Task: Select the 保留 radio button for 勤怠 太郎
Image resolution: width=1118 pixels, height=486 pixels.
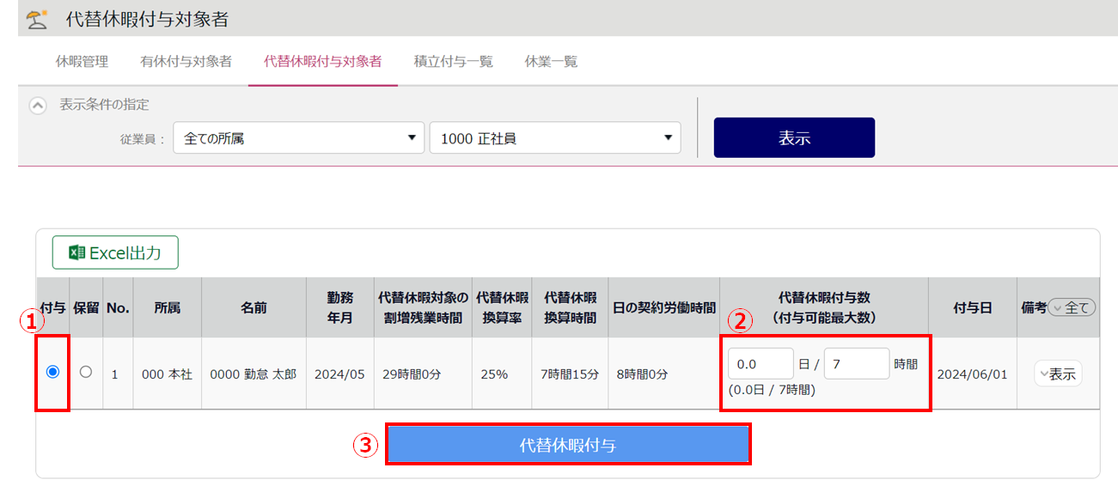Action: pyautogui.click(x=85, y=372)
